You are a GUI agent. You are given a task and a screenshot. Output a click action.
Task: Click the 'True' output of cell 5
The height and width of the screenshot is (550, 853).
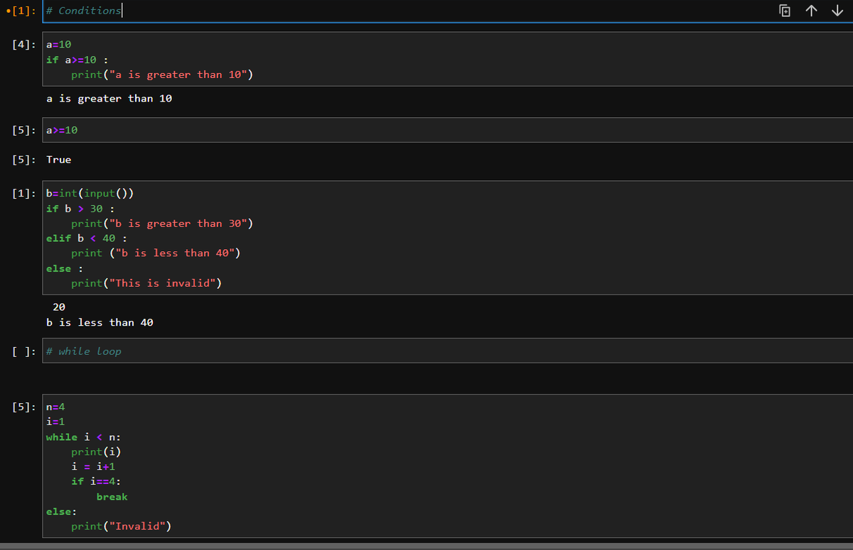(x=59, y=160)
